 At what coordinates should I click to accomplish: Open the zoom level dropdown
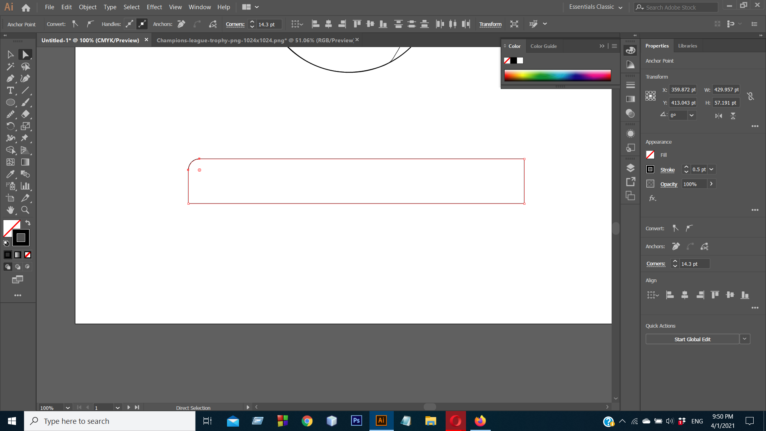(68, 407)
